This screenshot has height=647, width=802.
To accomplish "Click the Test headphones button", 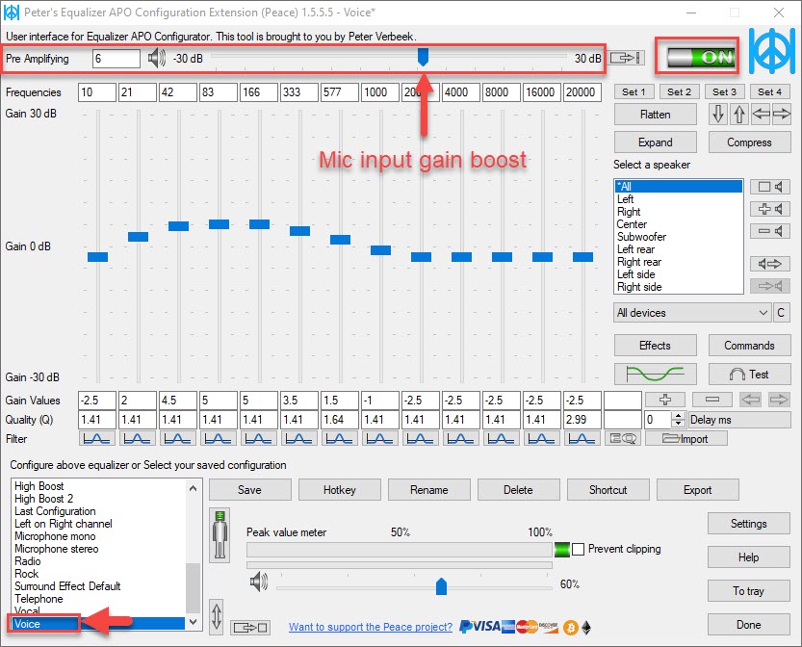I will coord(749,375).
